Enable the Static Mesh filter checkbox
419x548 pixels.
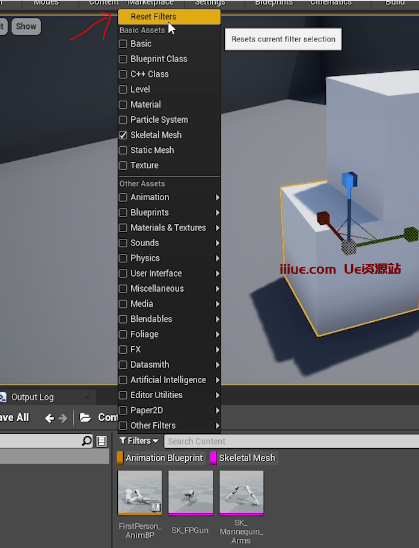tap(123, 150)
